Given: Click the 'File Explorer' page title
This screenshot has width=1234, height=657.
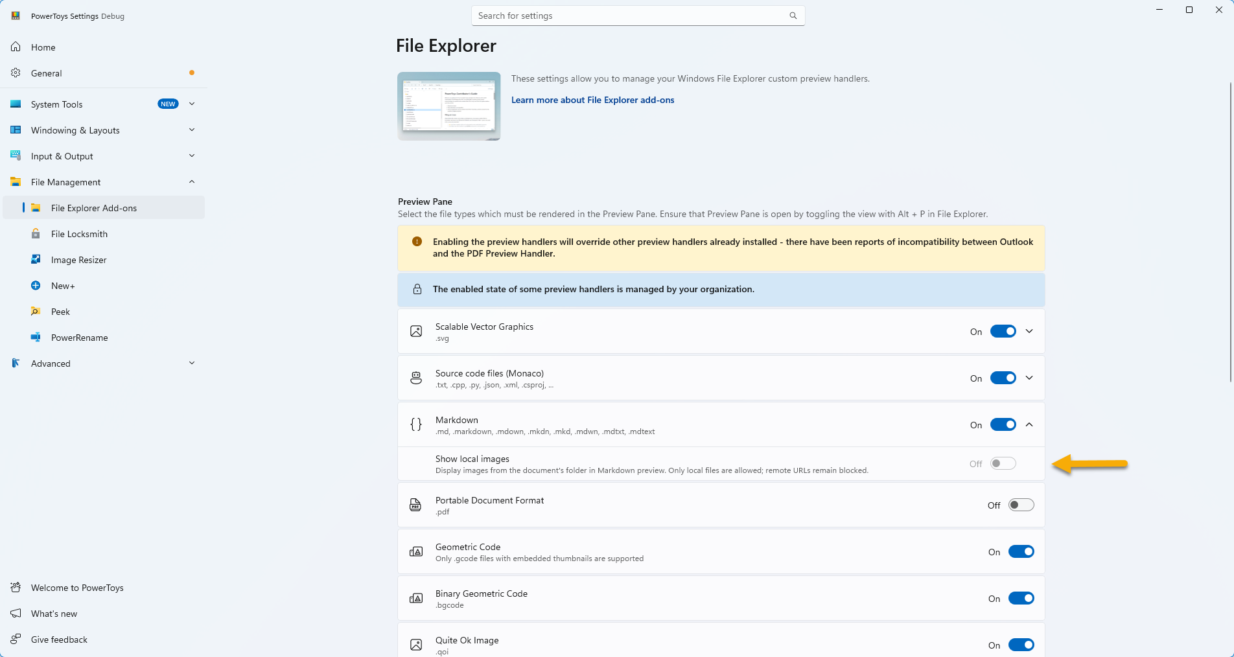Looking at the screenshot, I should (446, 46).
